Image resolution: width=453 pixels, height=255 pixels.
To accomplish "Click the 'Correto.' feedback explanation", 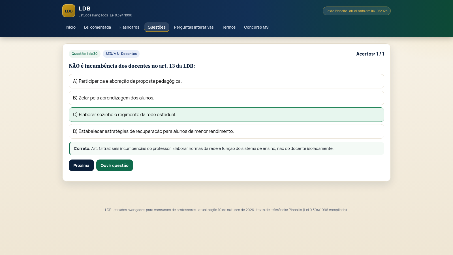I will click(226, 148).
